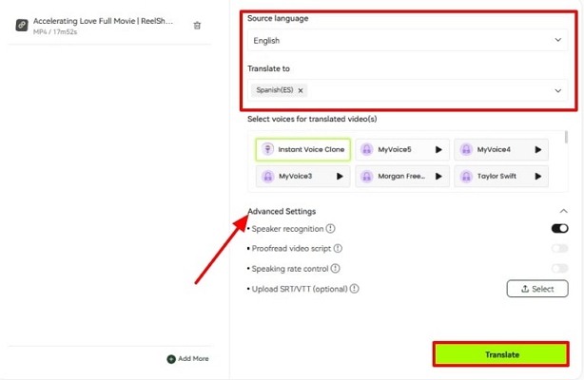Remove the Spanish(ES) language tag
Viewport: 584px width, 380px height.
(x=301, y=90)
